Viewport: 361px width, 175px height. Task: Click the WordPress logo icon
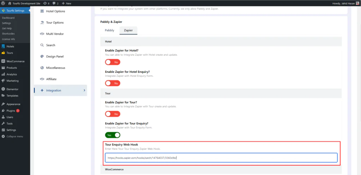tap(3, 3)
